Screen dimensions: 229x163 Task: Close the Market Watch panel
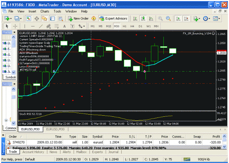click(x=14, y=32)
